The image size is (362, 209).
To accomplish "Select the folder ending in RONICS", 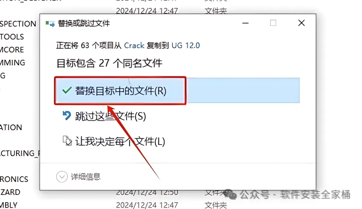I will coord(14,179).
